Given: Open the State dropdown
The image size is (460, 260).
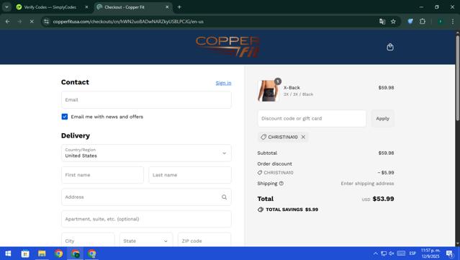Looking at the screenshot, I should pos(146,241).
